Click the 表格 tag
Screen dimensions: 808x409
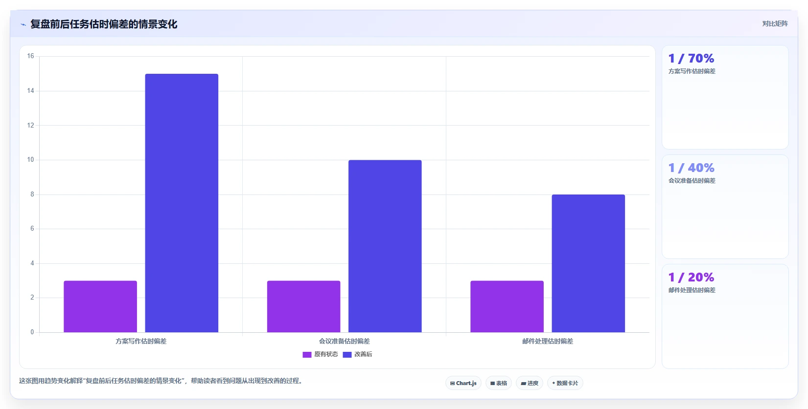point(499,383)
